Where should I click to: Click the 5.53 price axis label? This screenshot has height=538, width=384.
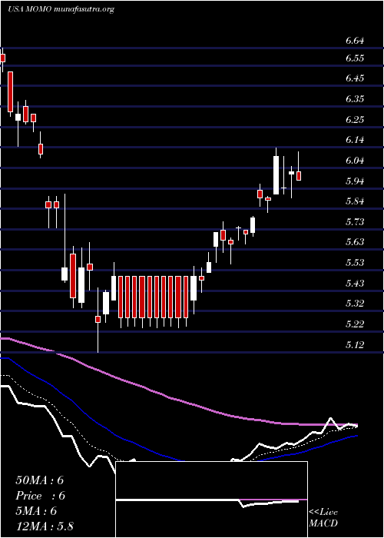click(355, 263)
